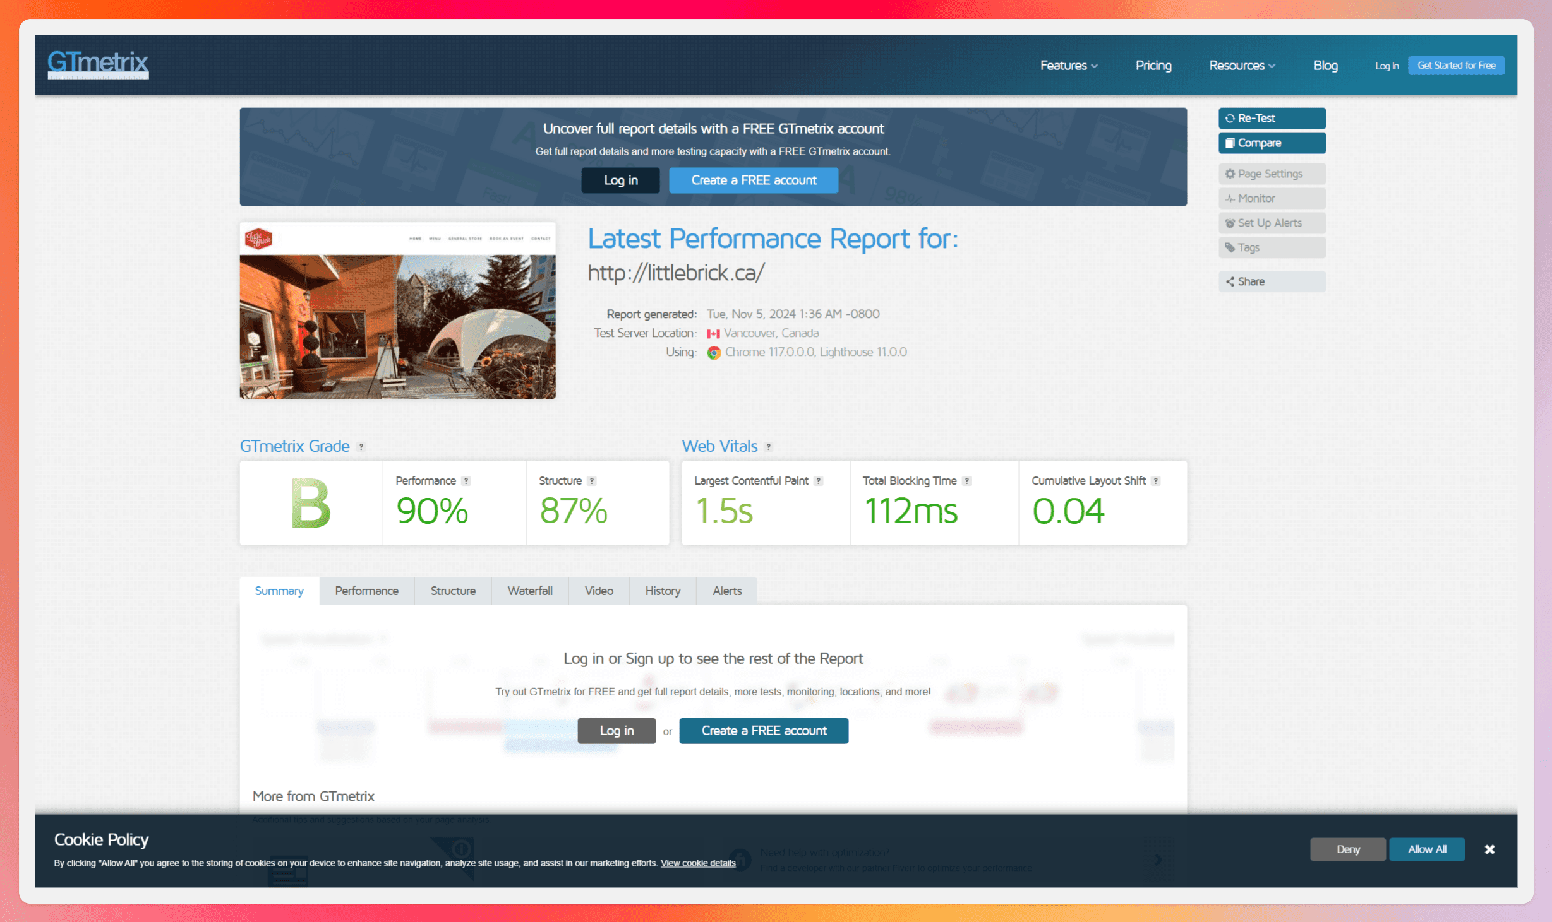Switch to the Alerts tab
Screen dimensions: 1552x922
(727, 591)
